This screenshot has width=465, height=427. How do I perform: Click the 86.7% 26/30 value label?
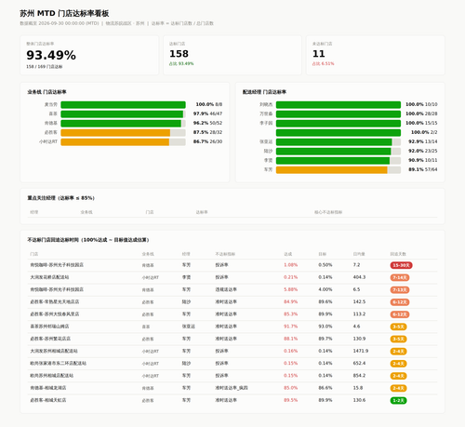[x=207, y=141]
